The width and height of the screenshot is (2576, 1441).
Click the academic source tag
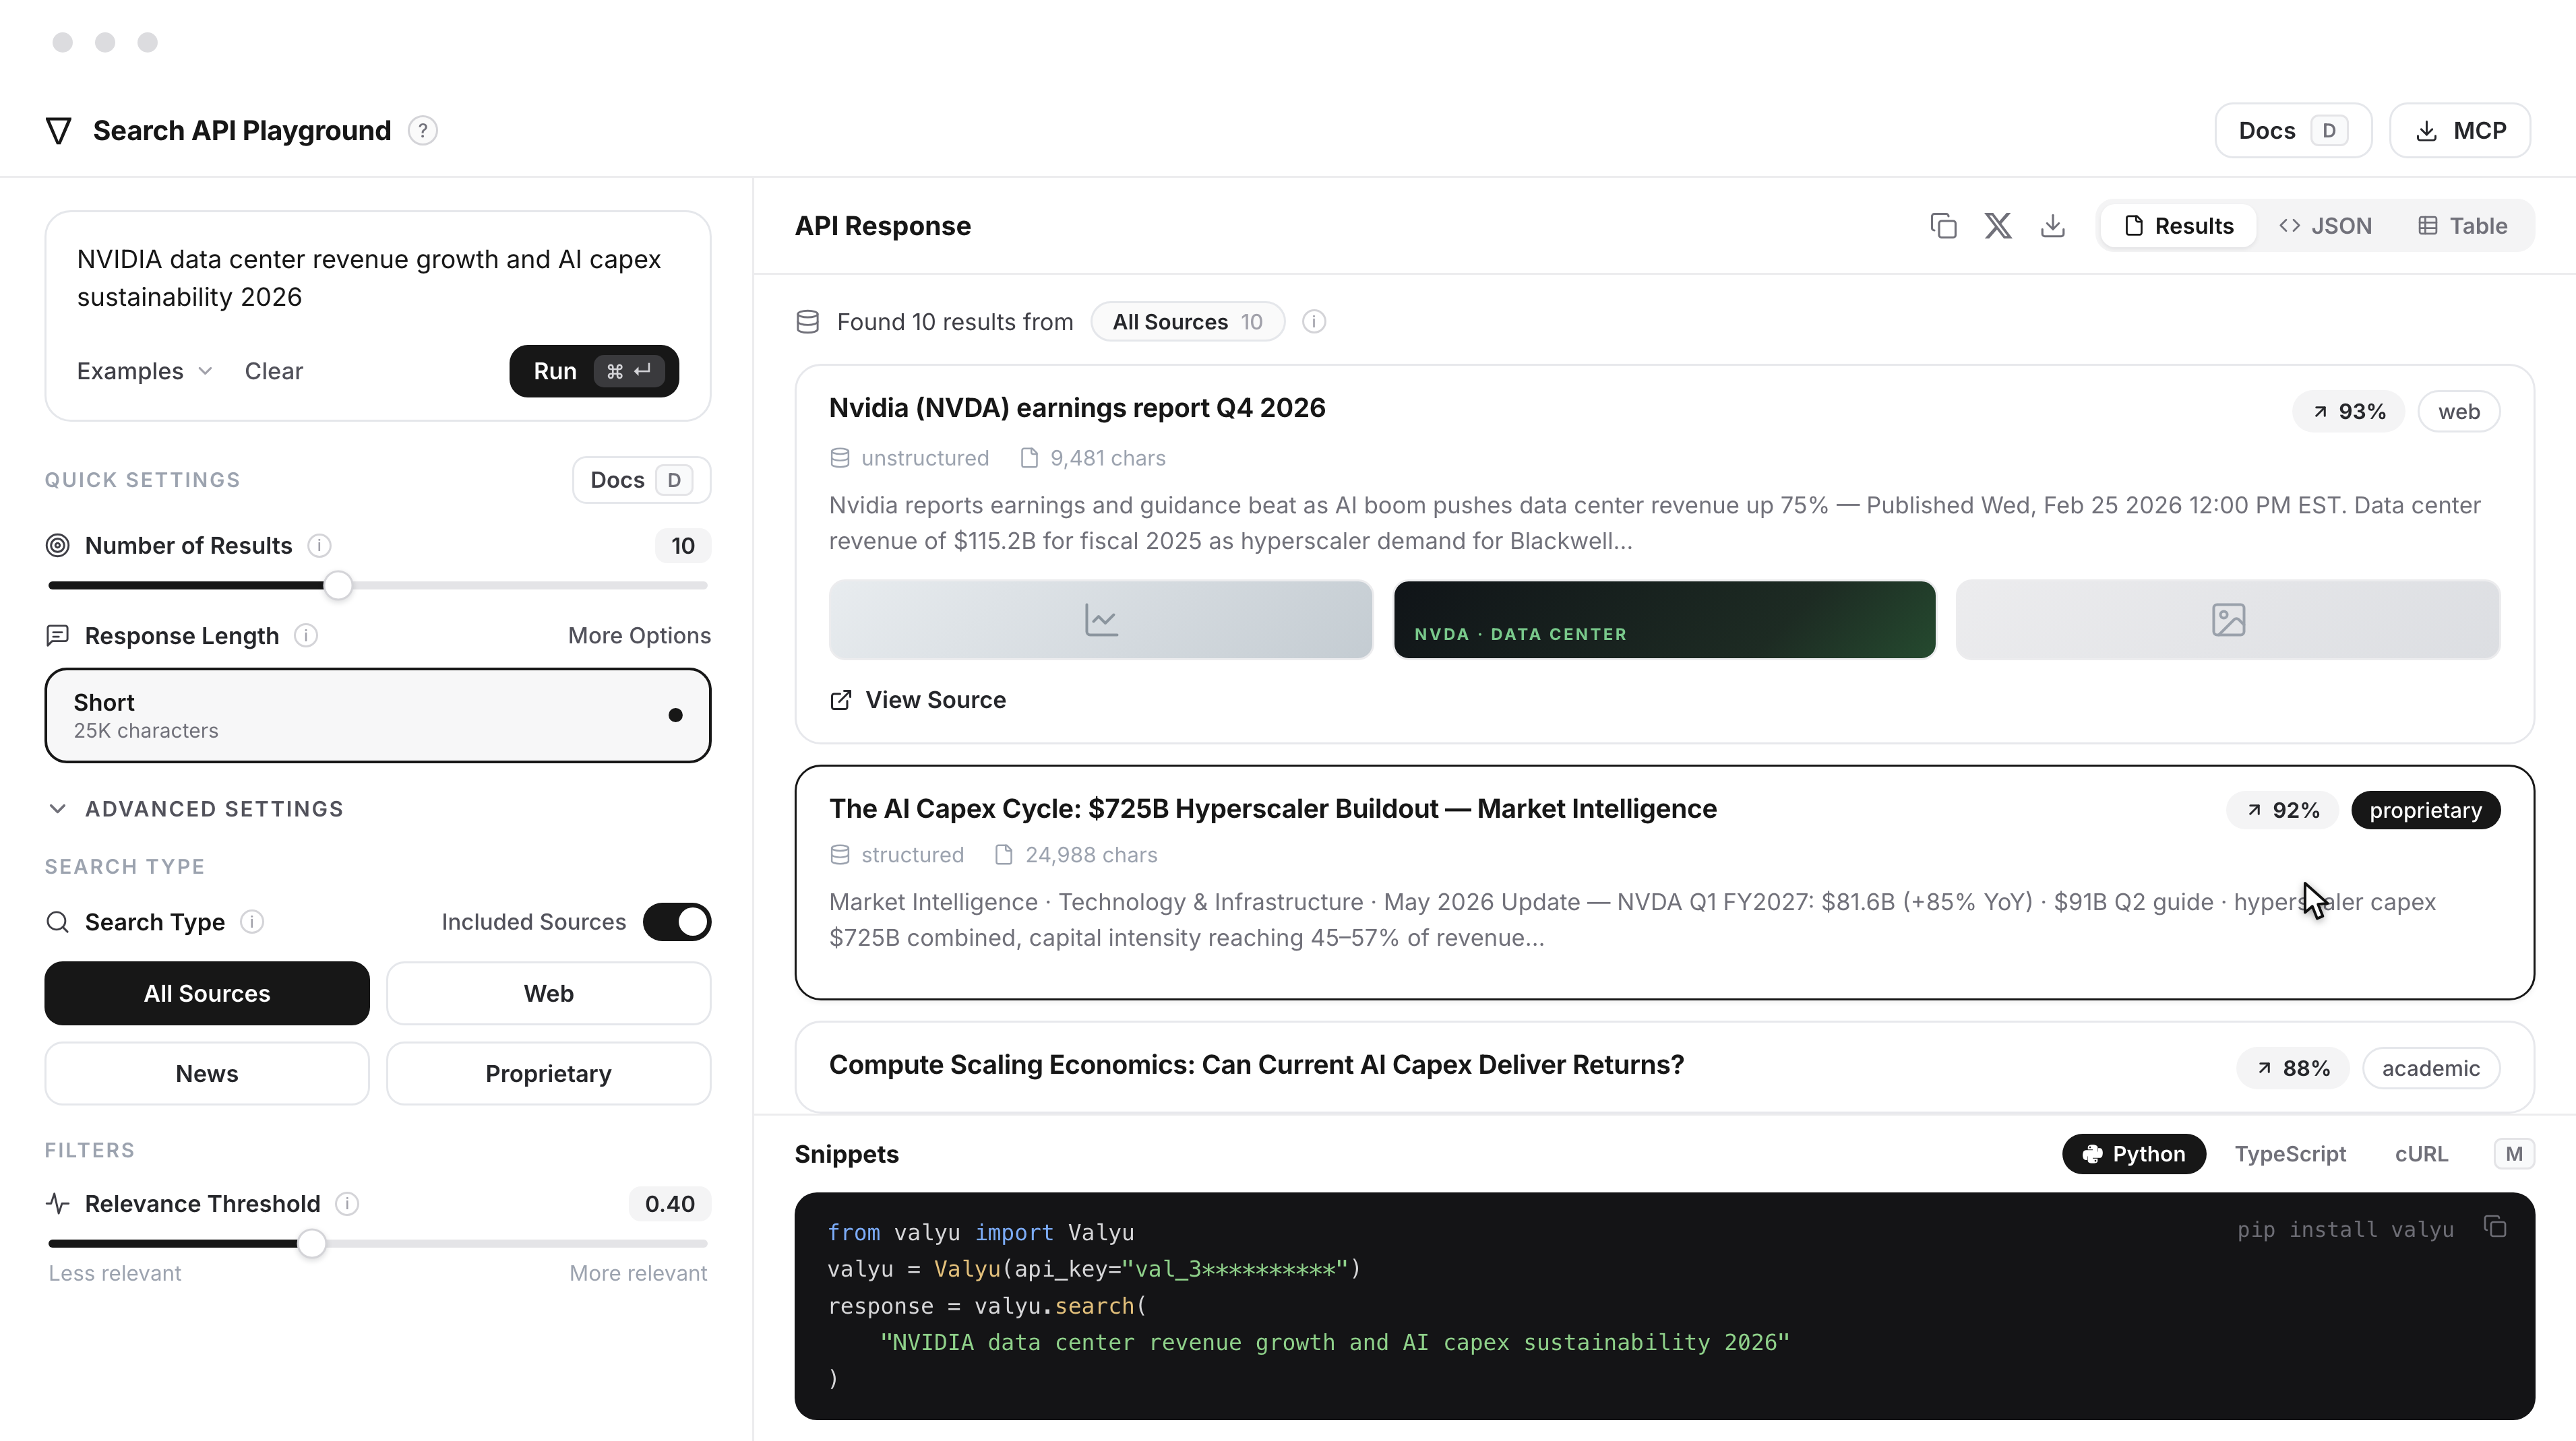[2430, 1068]
